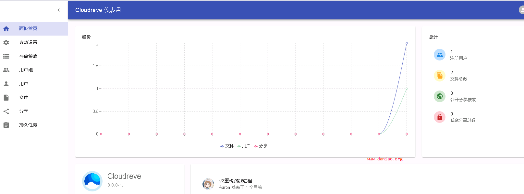Click the 趋势 chart title
Image resolution: width=524 pixels, height=194 pixels.
coord(86,37)
